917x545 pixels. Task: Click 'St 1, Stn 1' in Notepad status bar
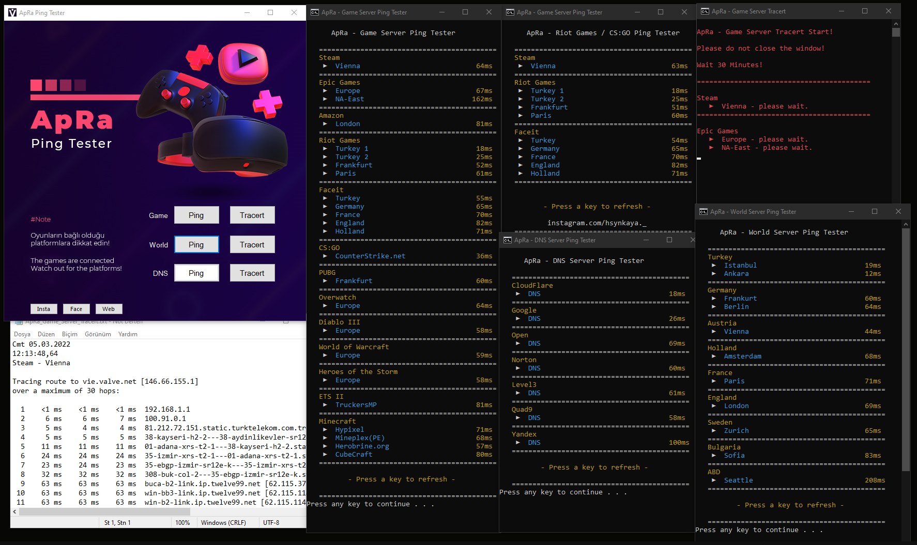[x=117, y=523]
